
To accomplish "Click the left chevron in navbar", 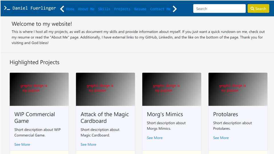I will [62, 9].
